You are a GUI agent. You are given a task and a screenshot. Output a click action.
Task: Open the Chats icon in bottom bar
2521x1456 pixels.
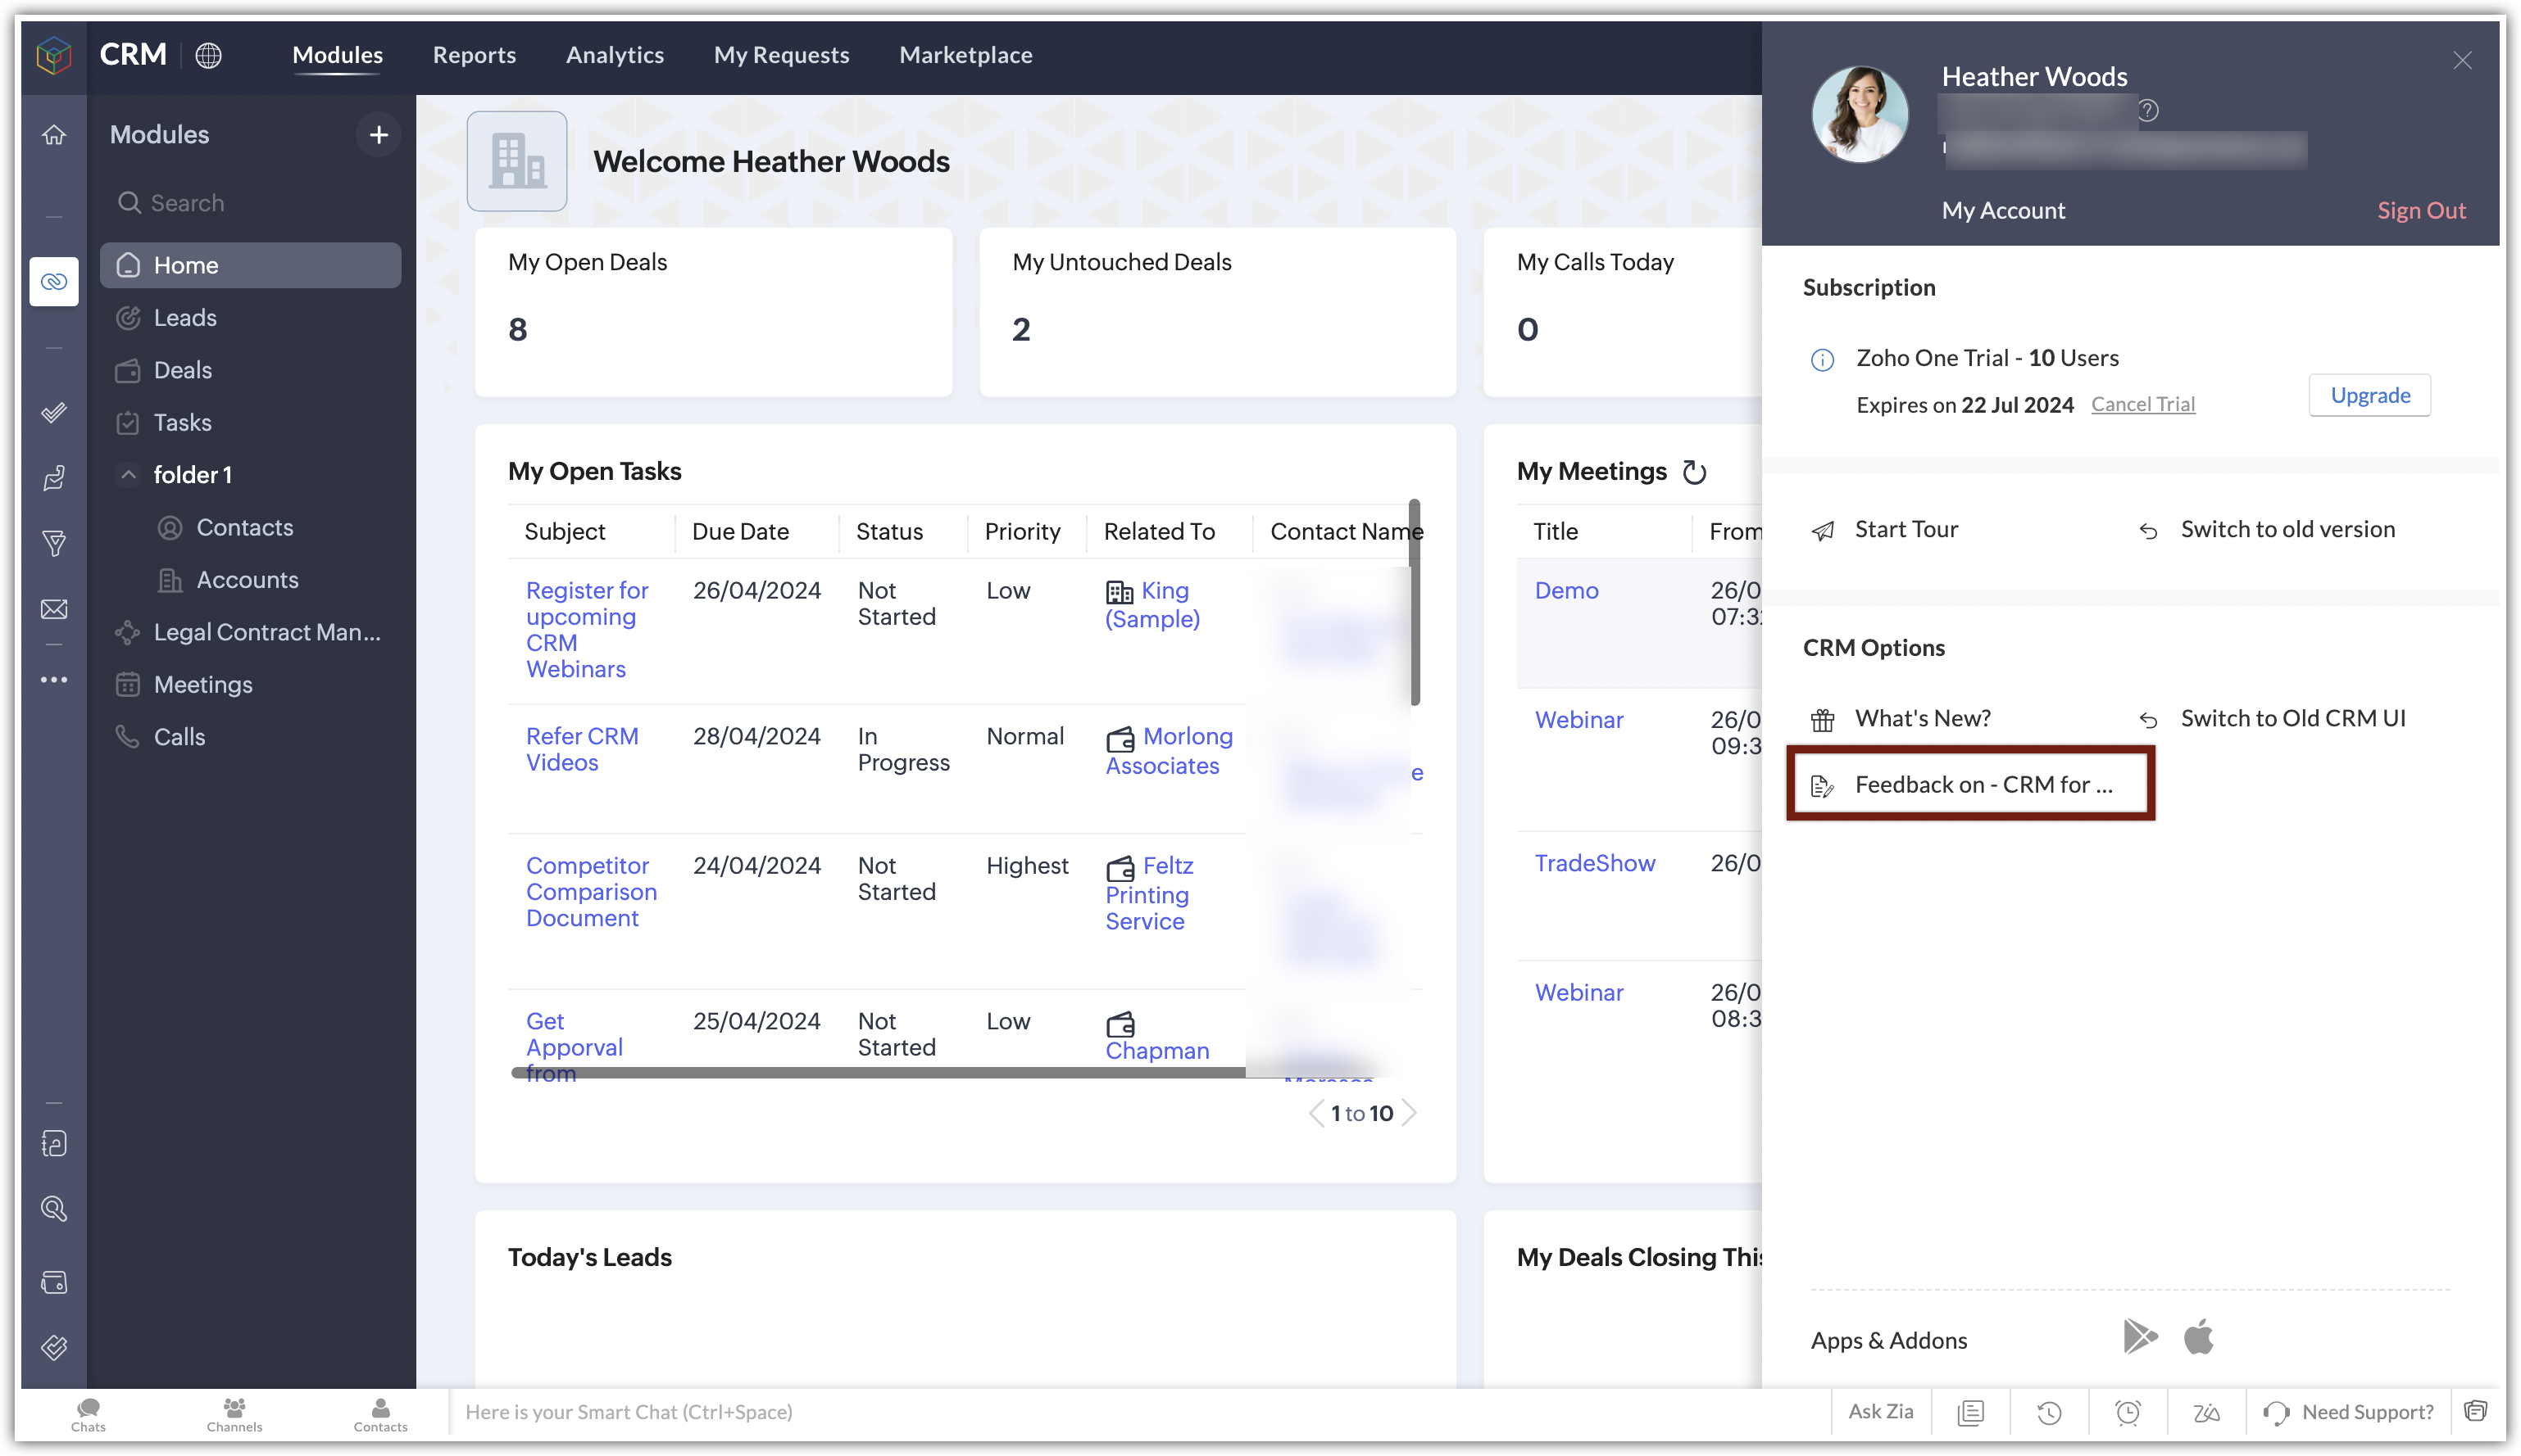coord(88,1412)
